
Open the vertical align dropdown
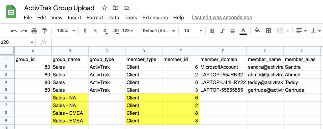316,31
